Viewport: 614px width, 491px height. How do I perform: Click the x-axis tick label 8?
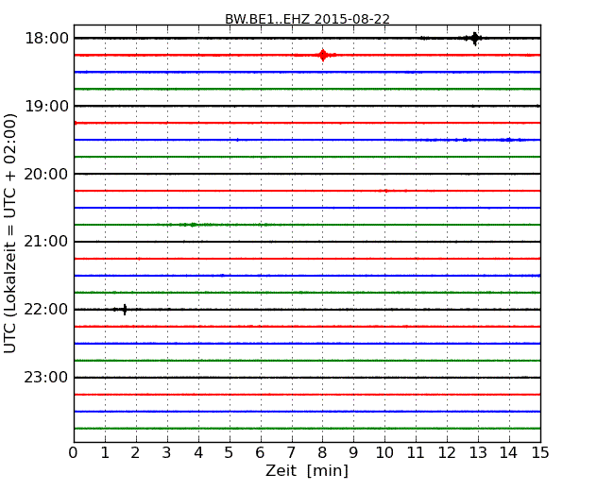tap(322, 453)
